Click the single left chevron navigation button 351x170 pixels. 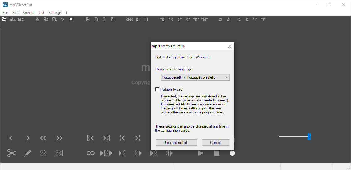pos(11,138)
